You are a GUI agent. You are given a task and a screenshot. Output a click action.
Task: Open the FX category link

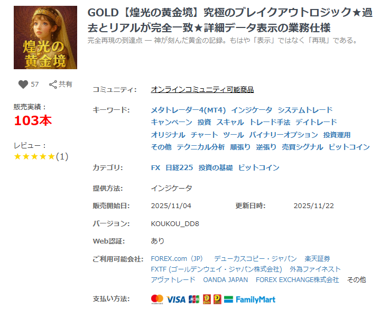point(155,167)
